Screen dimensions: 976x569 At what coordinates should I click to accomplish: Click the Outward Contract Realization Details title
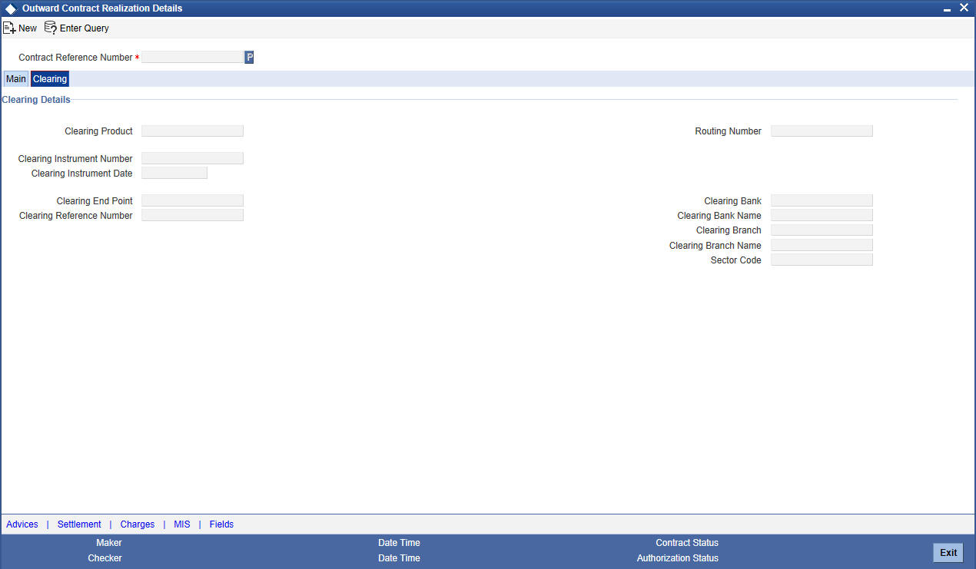click(x=102, y=8)
